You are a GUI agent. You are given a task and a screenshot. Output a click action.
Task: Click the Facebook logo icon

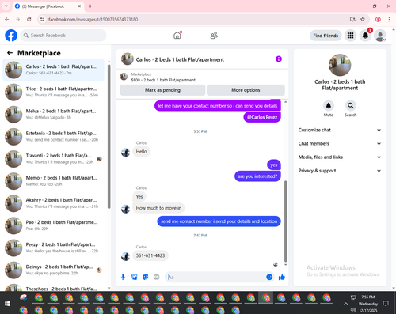[11, 36]
